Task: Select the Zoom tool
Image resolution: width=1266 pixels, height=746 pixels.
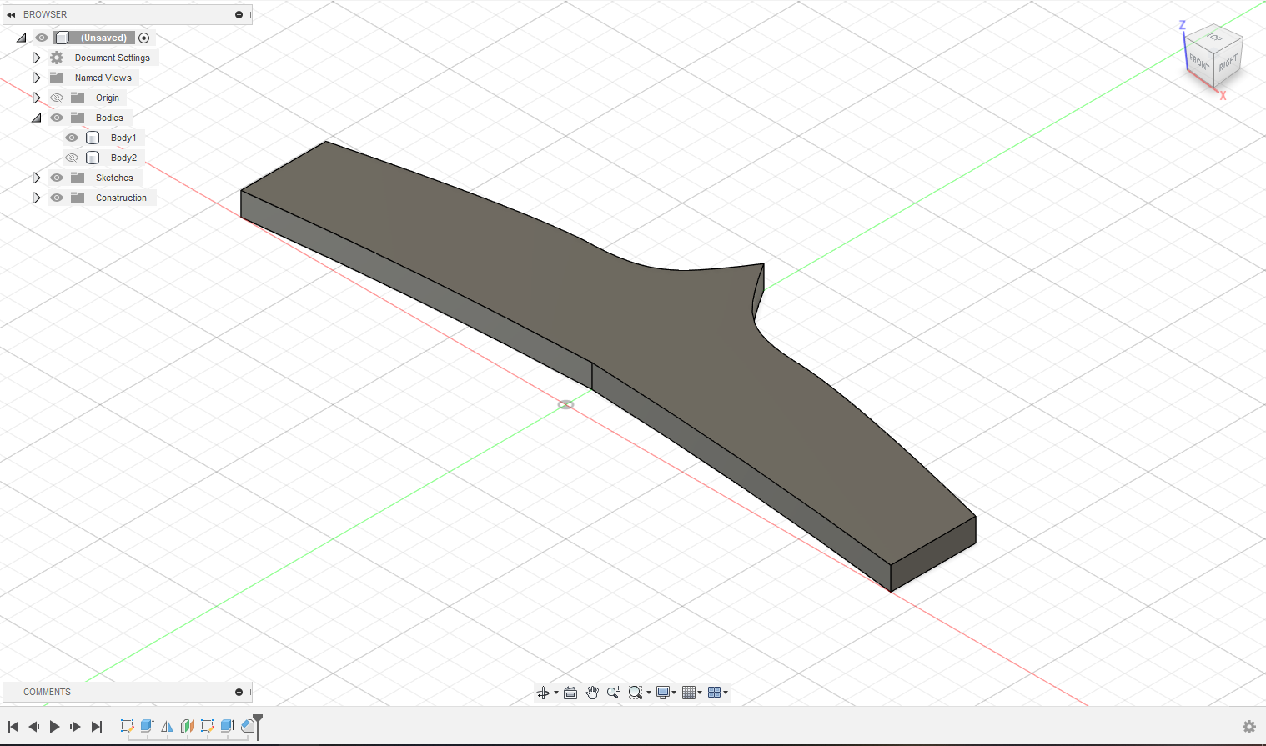Action: (614, 692)
